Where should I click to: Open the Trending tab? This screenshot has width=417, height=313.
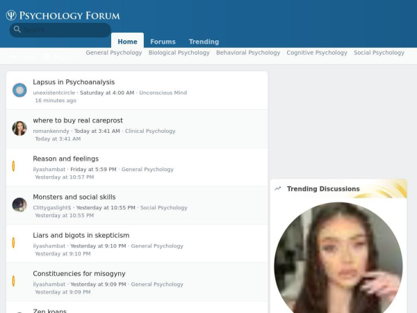click(x=204, y=42)
